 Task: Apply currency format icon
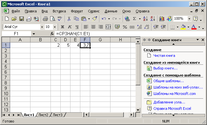pyautogui.click(x=117, y=27)
